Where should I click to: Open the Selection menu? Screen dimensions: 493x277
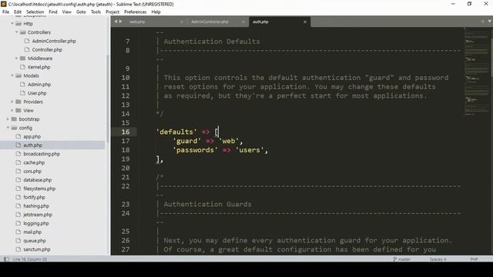tap(35, 12)
